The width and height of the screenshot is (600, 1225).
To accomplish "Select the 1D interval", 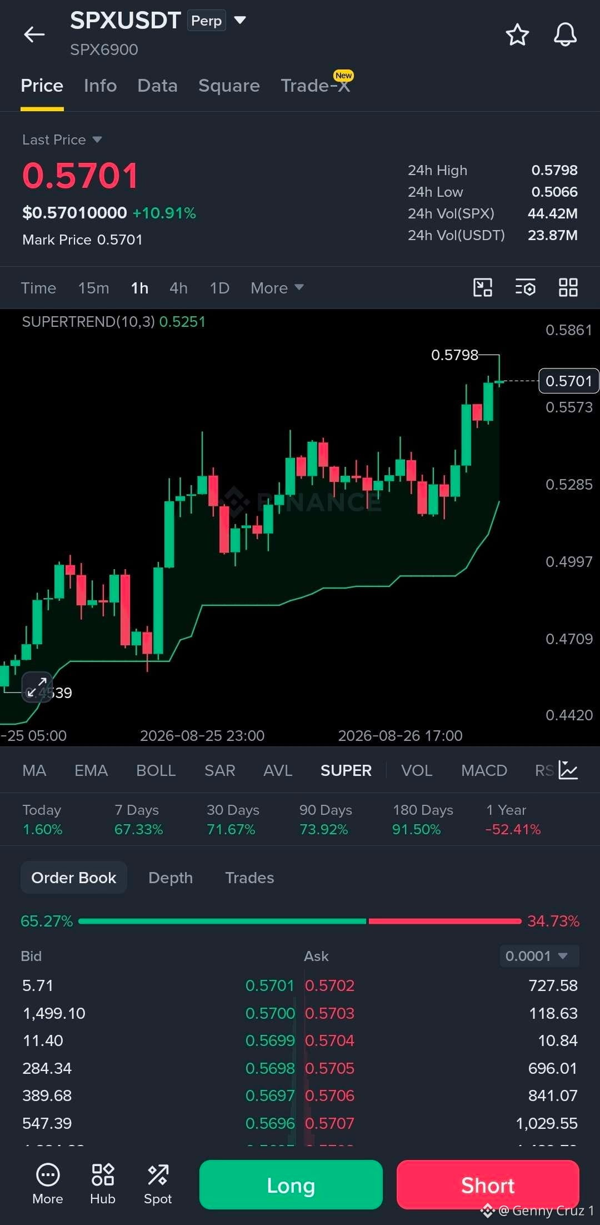I will click(219, 288).
